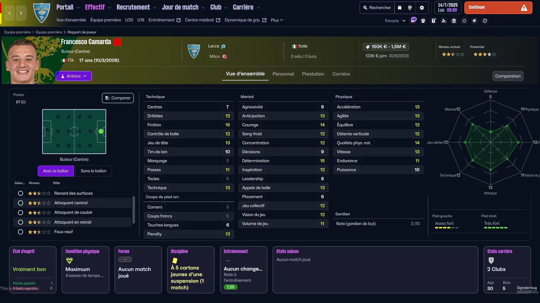The height and width of the screenshot is (303, 540).
Task: Open the settings gear icon
Action: pyautogui.click(x=422, y=8)
